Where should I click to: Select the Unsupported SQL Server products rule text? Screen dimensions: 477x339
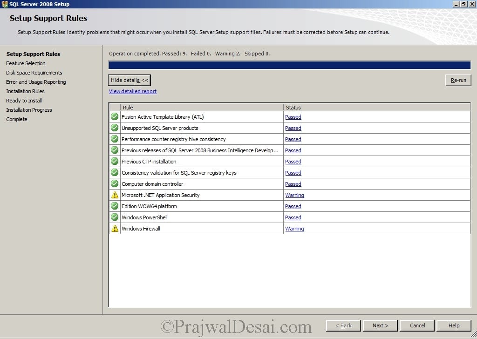tap(160, 128)
